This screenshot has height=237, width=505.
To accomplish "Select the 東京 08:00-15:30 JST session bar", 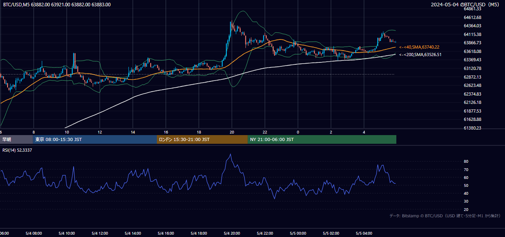I will (95, 139).
